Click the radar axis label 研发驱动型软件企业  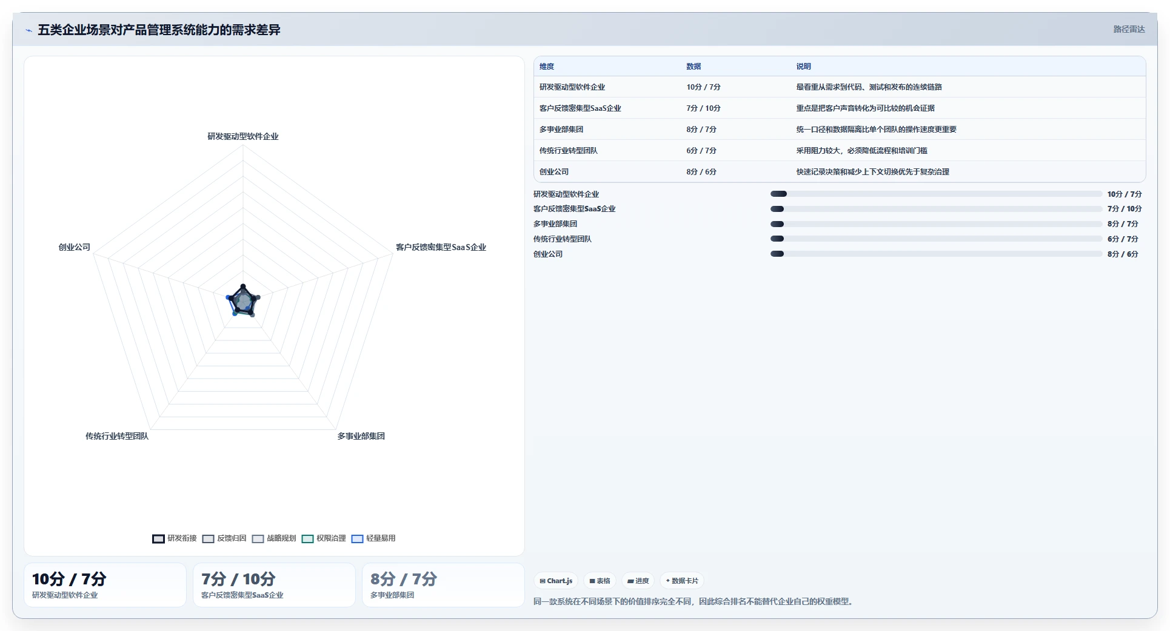pos(243,137)
